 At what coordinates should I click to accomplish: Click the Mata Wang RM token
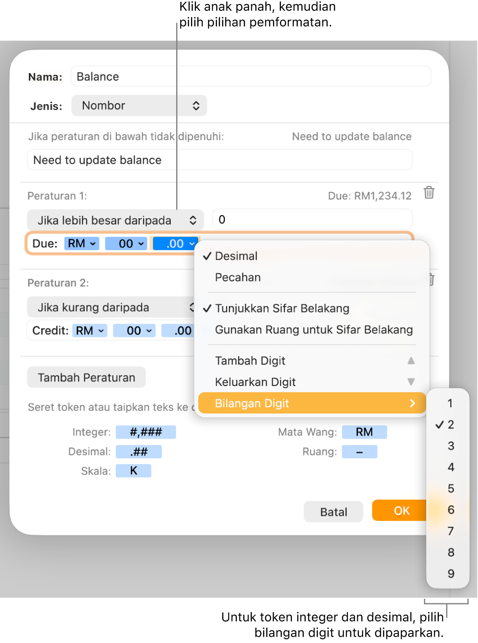click(364, 432)
